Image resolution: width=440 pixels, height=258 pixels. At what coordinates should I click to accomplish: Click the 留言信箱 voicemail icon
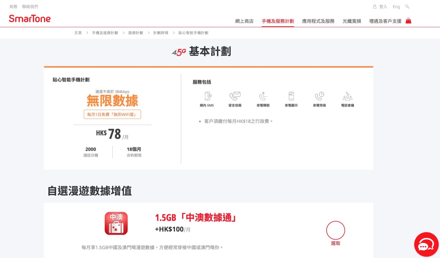point(235,96)
